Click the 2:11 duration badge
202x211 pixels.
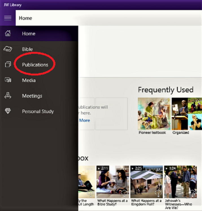(103, 168)
